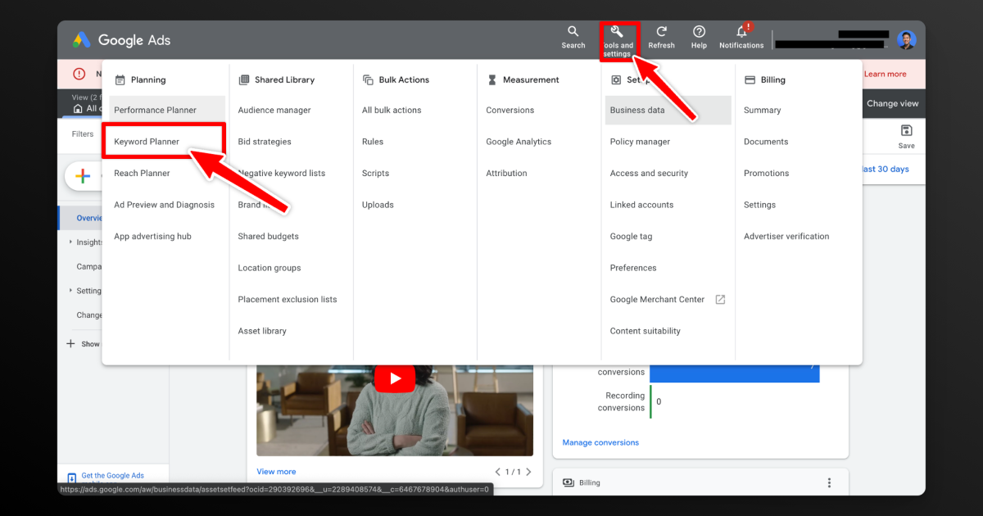Select Ad Preview and Diagnosis

tap(164, 205)
